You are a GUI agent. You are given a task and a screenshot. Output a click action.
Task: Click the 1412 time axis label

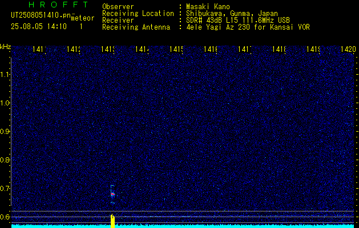pos(74,49)
